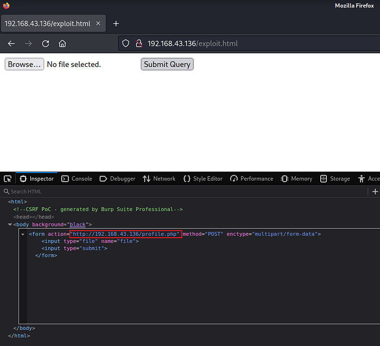This screenshot has height=346, width=380.
Task: Open the Style Editor panel
Action: click(x=203, y=178)
